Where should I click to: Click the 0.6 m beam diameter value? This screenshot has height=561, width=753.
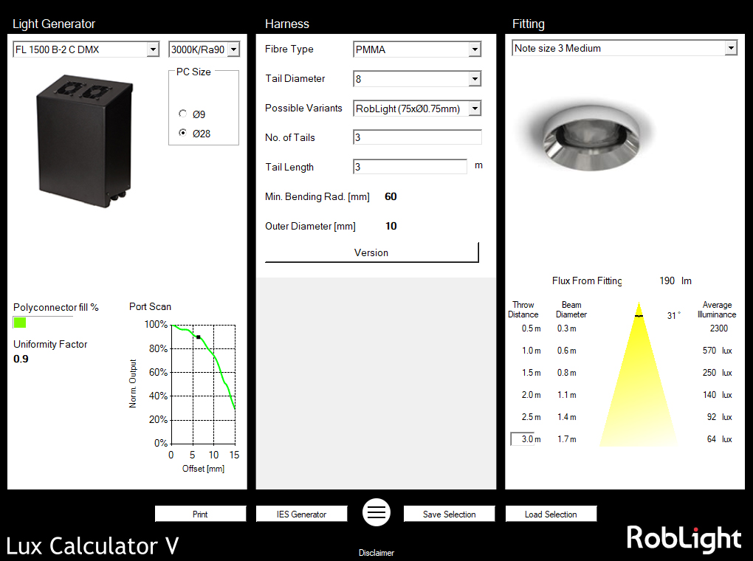pos(567,351)
